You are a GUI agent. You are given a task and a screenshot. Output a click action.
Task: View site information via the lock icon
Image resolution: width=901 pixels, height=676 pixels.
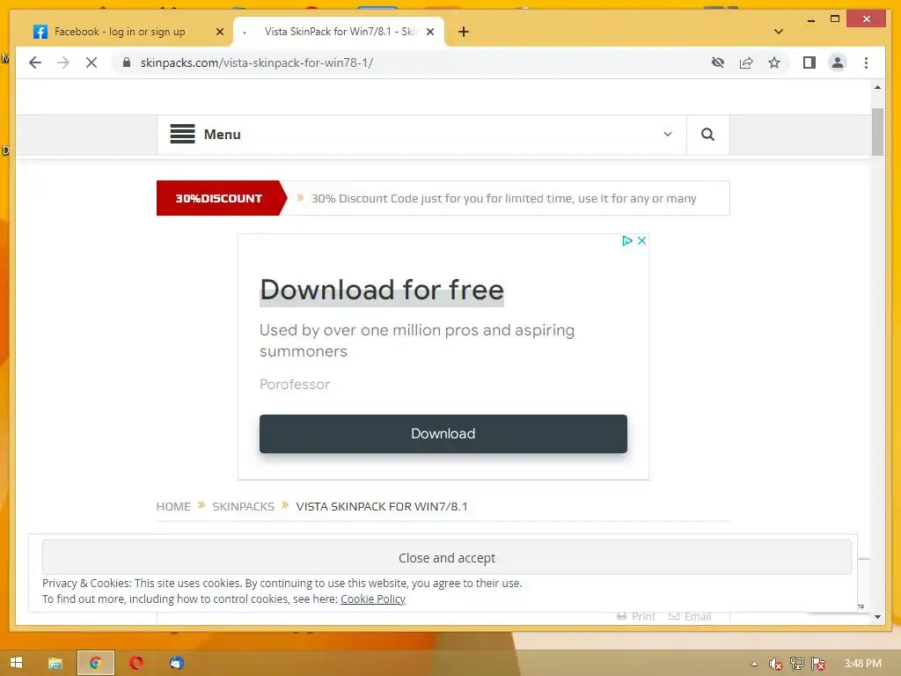click(127, 62)
